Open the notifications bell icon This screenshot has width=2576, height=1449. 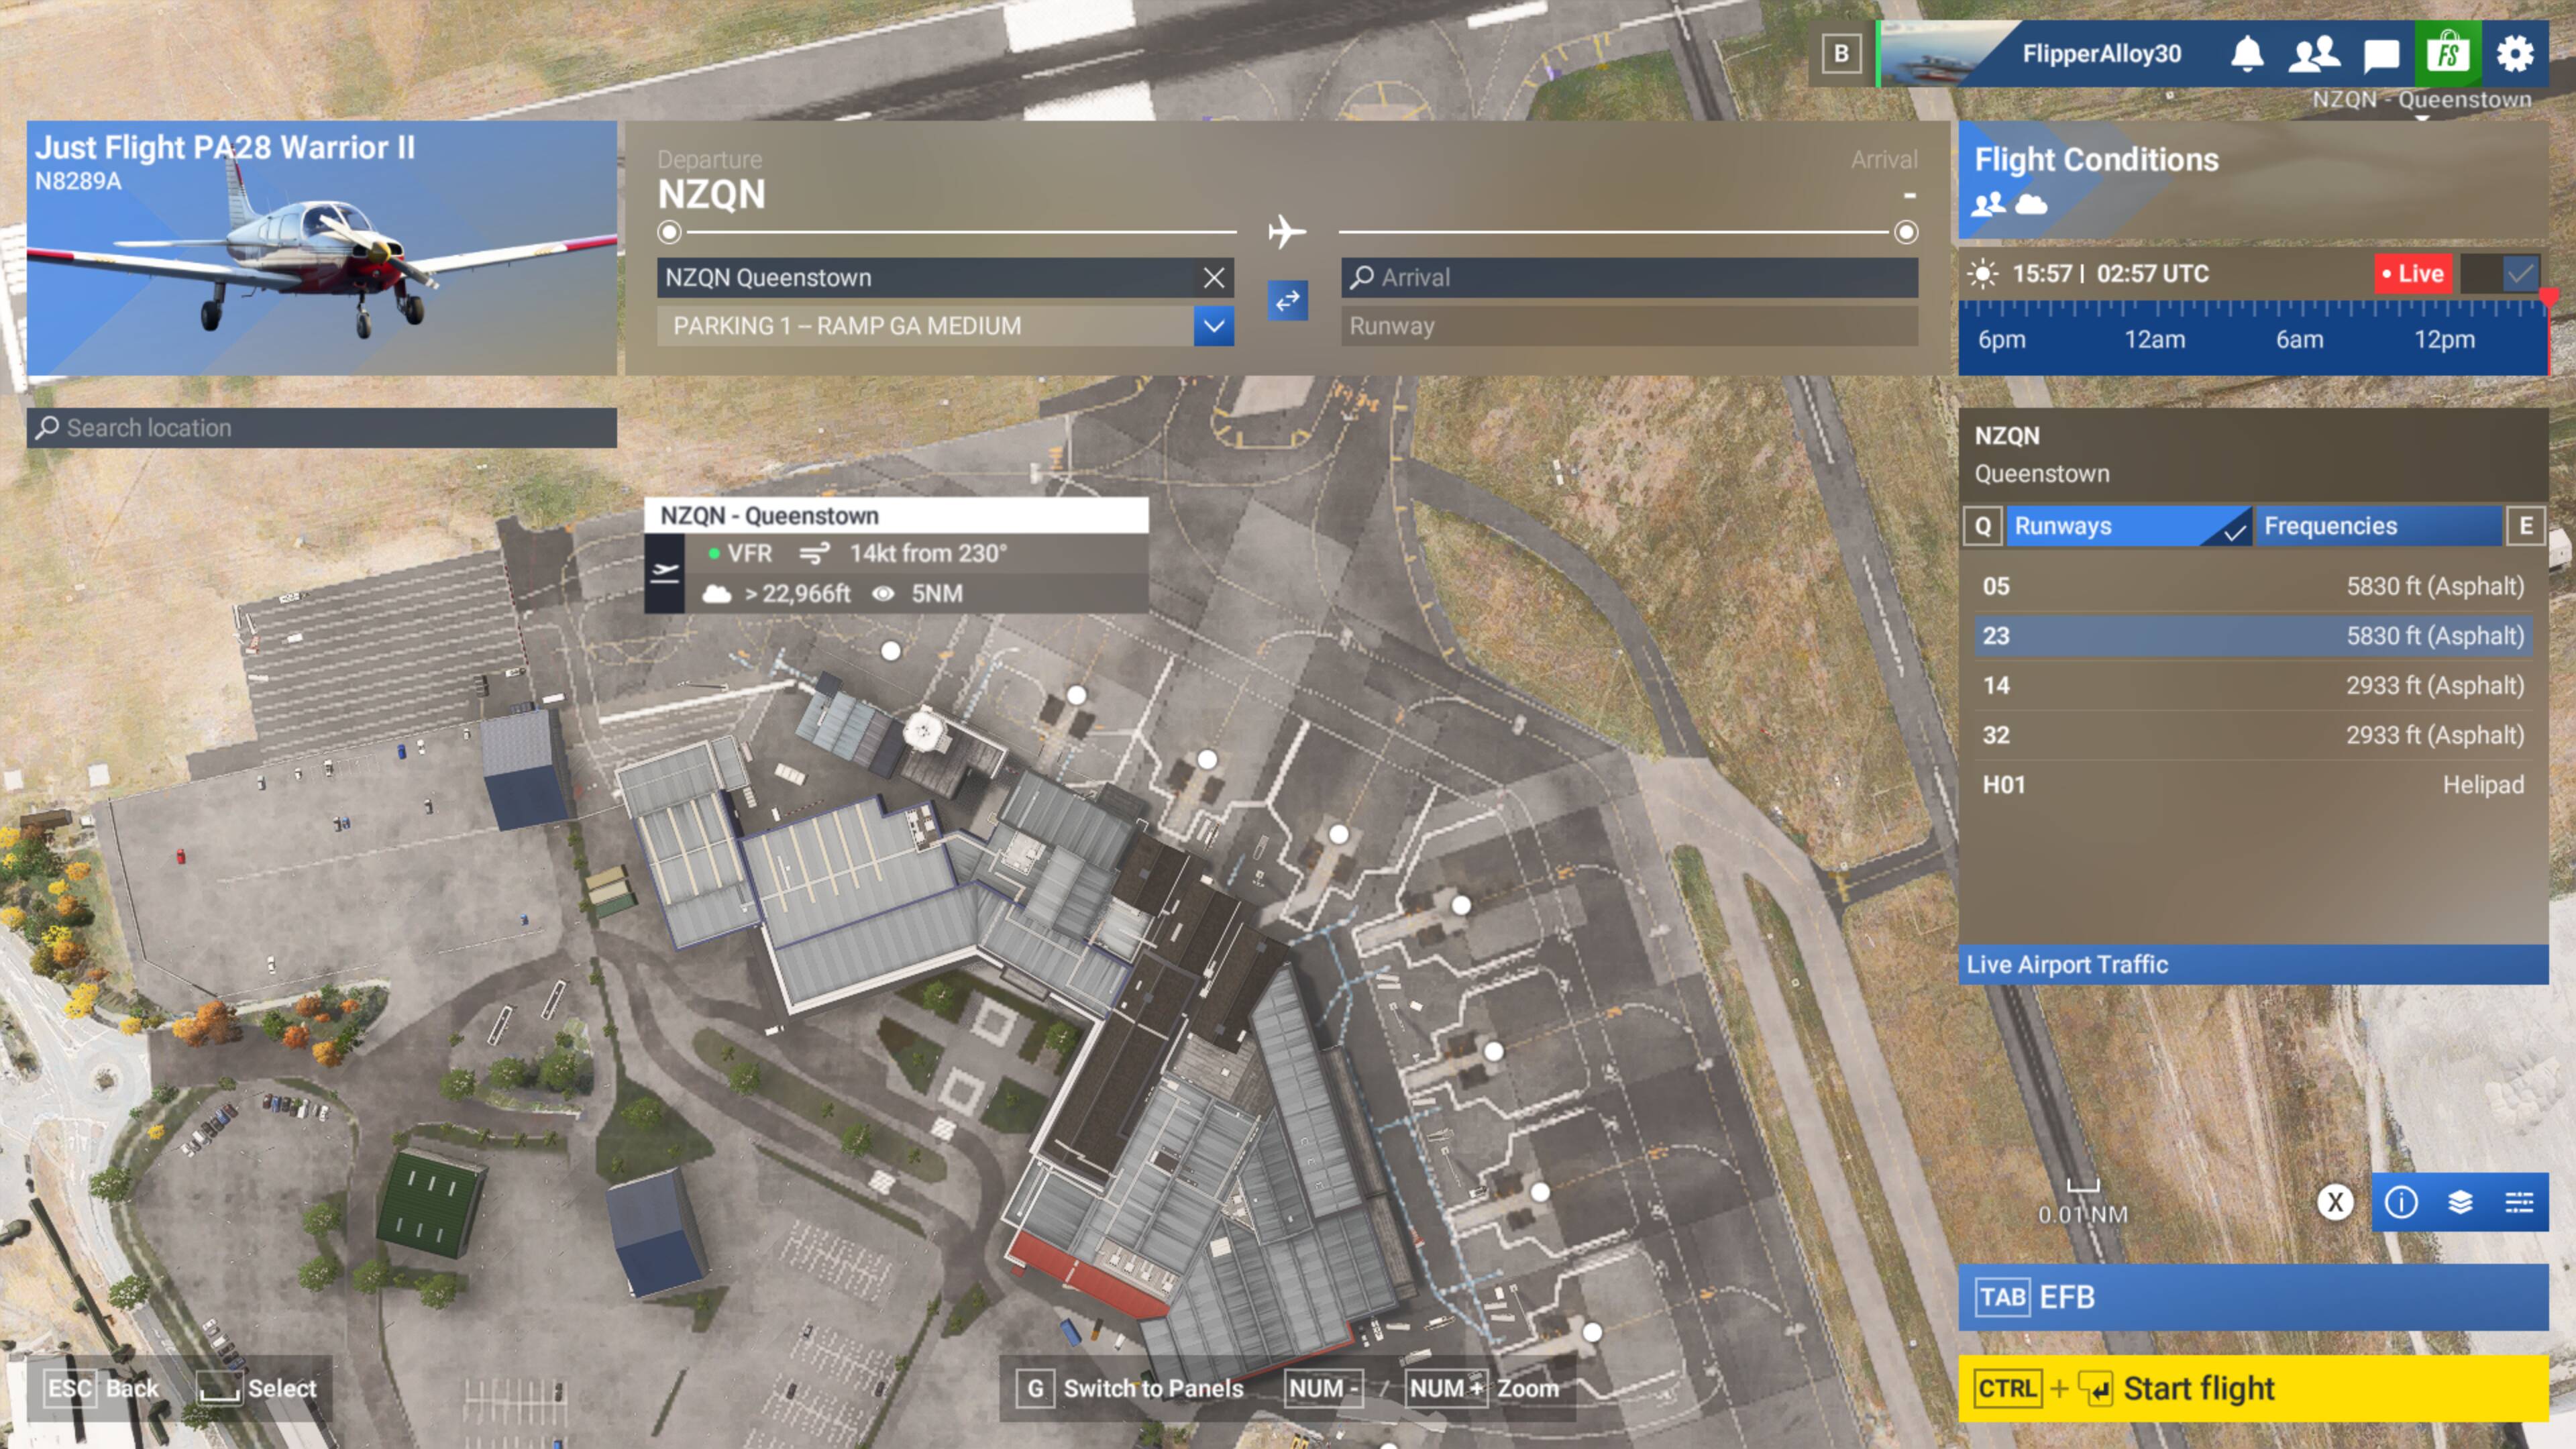pos(2247,53)
